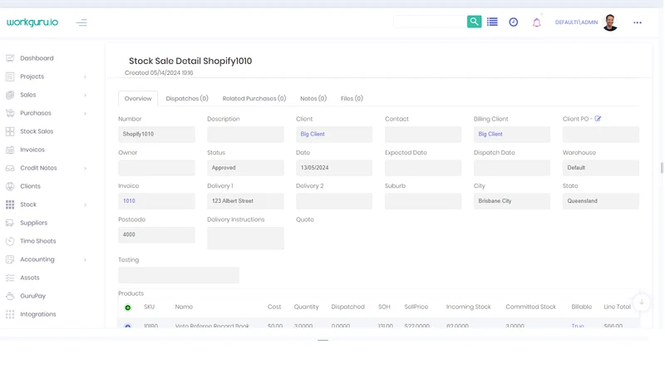Click the Warehouse field Default
Image resolution: width=665 pixels, height=374 pixels.
click(600, 168)
